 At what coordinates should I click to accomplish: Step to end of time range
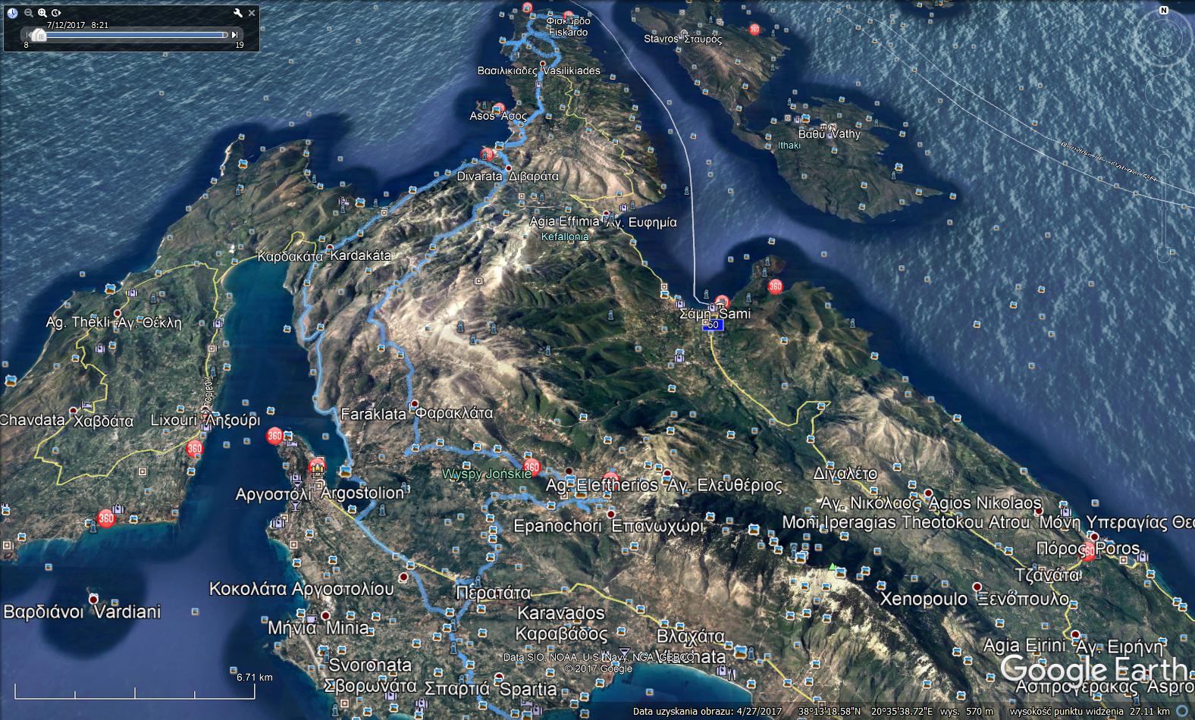pos(235,35)
